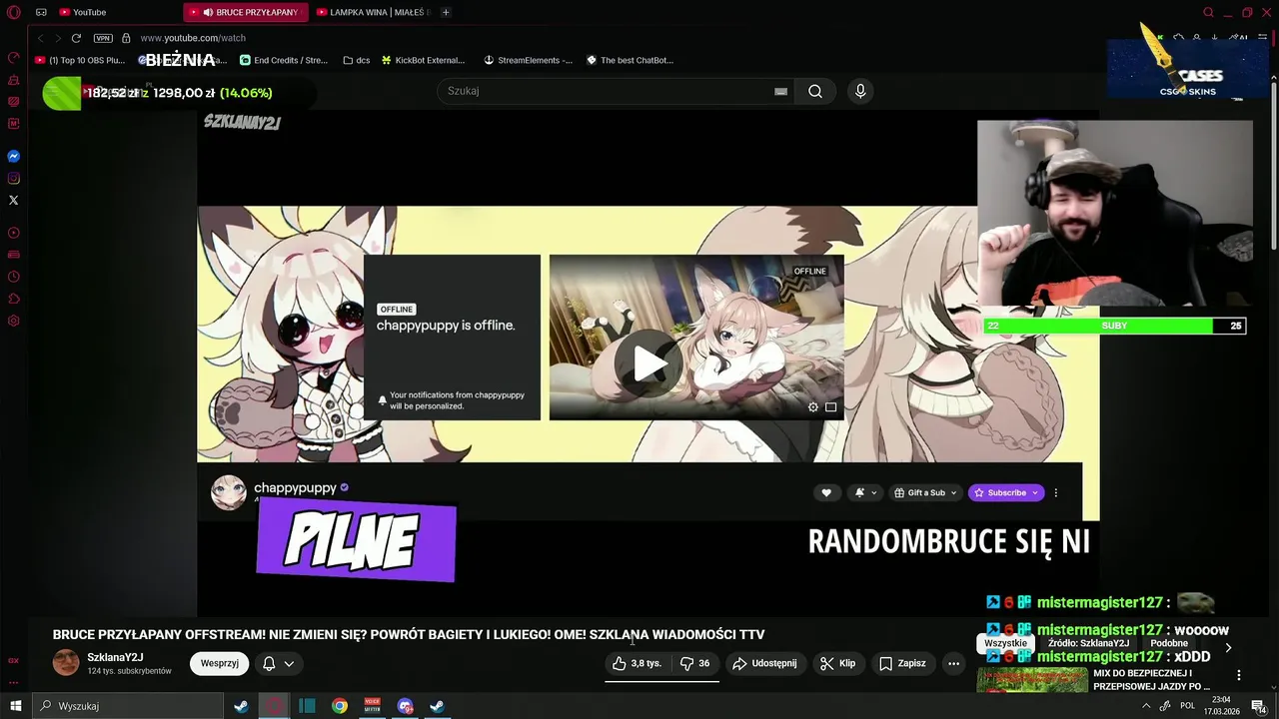Open on-screen keyboard in YouTube search

780,91
